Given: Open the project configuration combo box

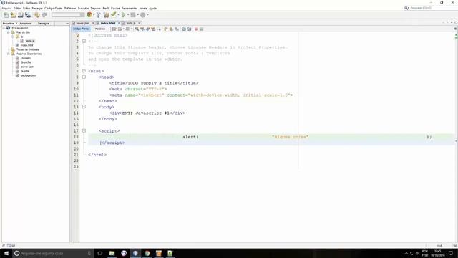Looking at the screenshot, I should click(x=68, y=15).
